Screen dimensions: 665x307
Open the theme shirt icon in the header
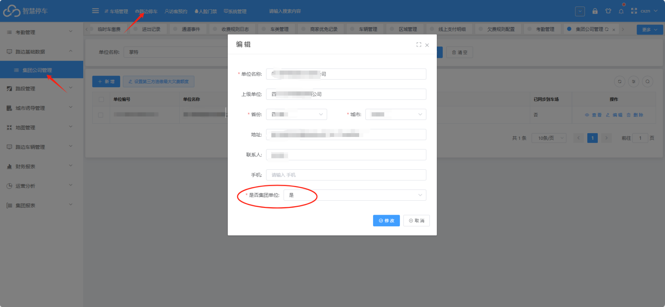[x=608, y=11]
